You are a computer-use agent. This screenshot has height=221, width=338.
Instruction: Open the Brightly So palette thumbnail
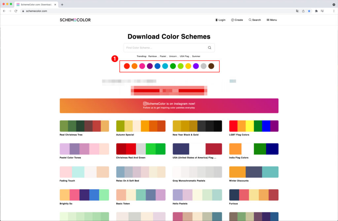(x=84, y=195)
